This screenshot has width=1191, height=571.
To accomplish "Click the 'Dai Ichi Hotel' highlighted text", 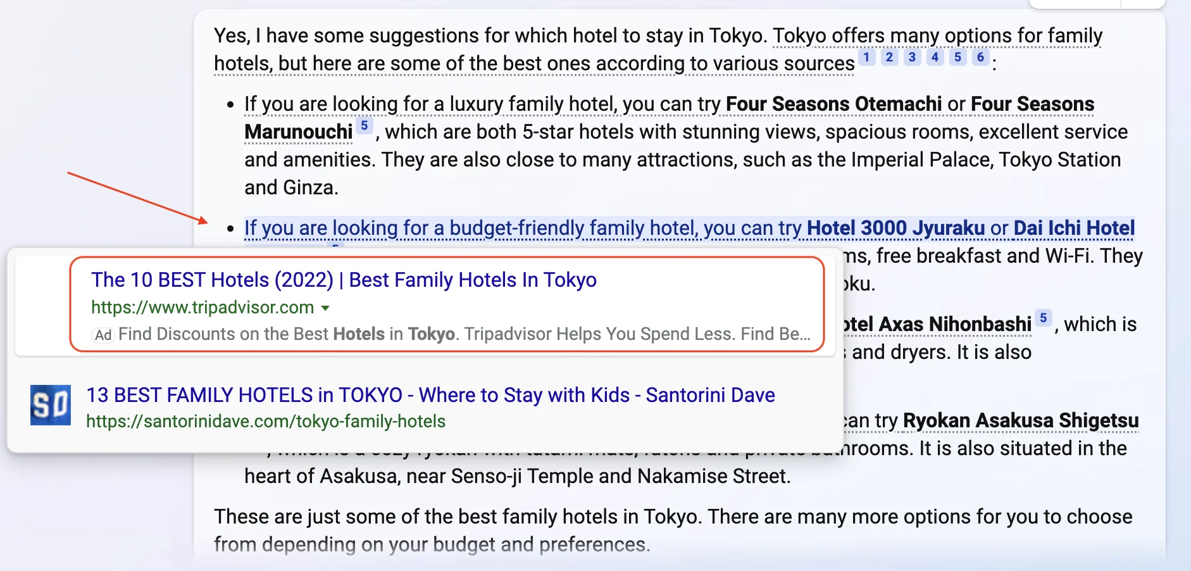I will [1074, 228].
